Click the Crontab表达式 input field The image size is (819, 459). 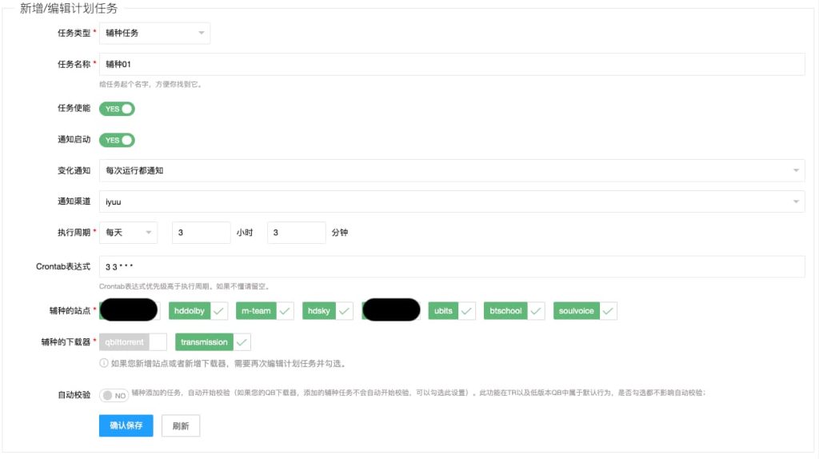tap(451, 267)
